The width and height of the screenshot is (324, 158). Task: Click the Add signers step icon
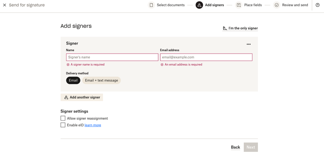click(199, 5)
